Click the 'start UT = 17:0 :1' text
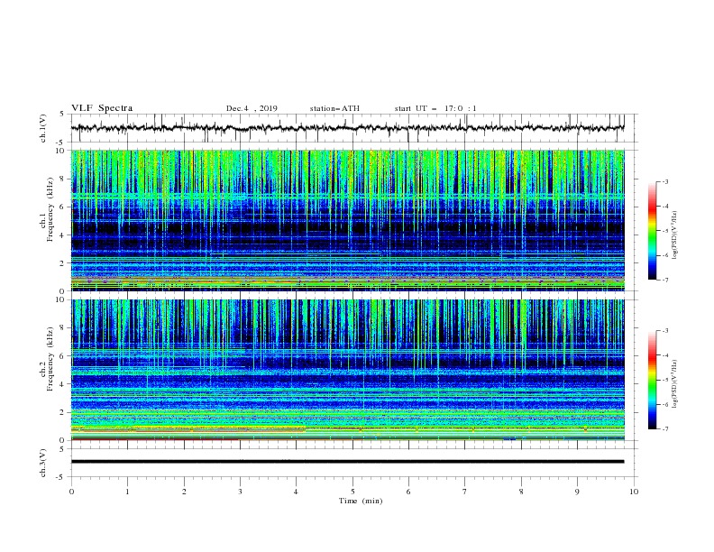714x552 pixels. coord(435,108)
